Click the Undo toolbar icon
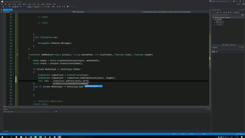The image size is (245, 138). pos(20,7)
